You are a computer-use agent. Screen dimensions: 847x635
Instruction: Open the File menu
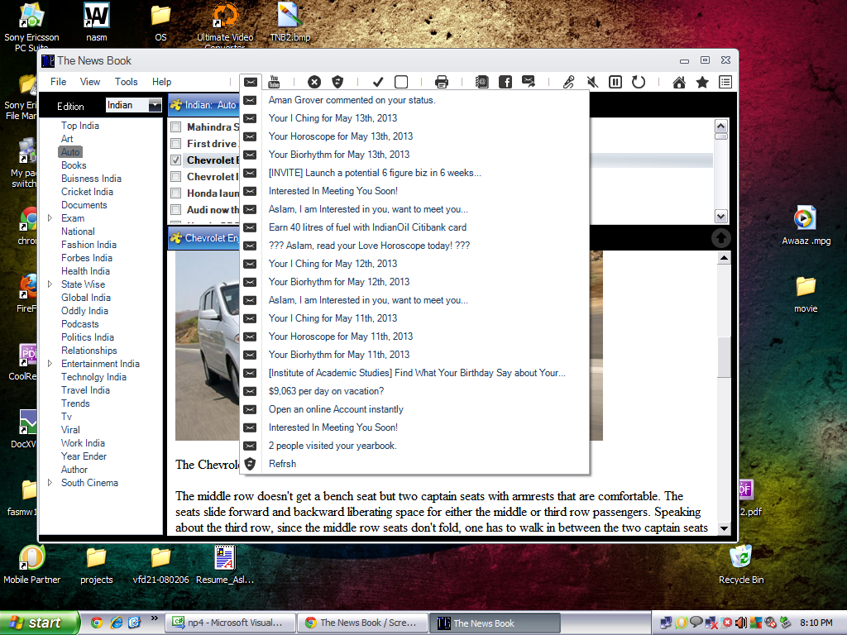tap(59, 82)
